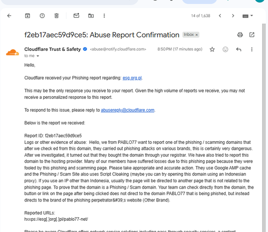Click the 'Below is the report we received' line
Image resolution: width=268 pixels, height=232 pixels.
click(55, 123)
